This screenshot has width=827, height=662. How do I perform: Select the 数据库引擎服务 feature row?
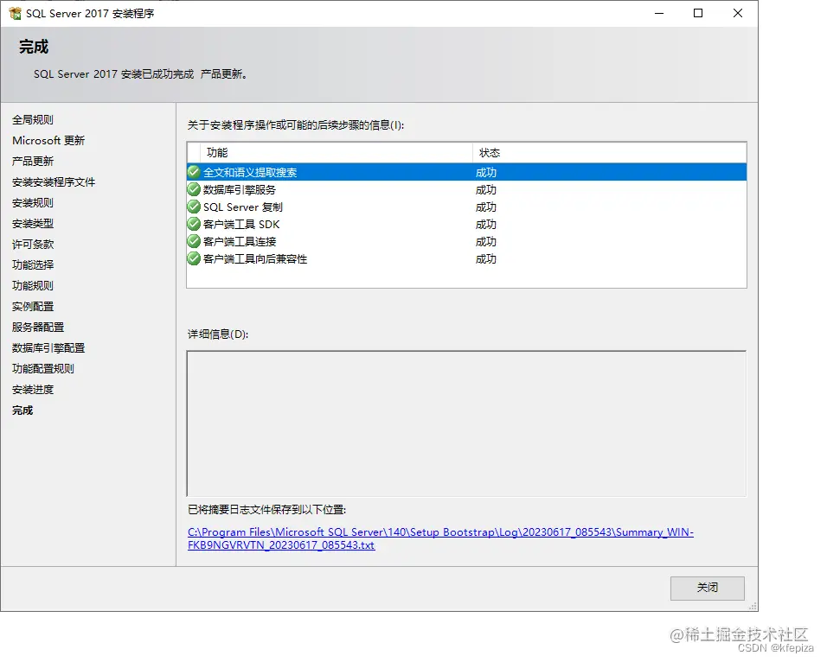(x=467, y=189)
